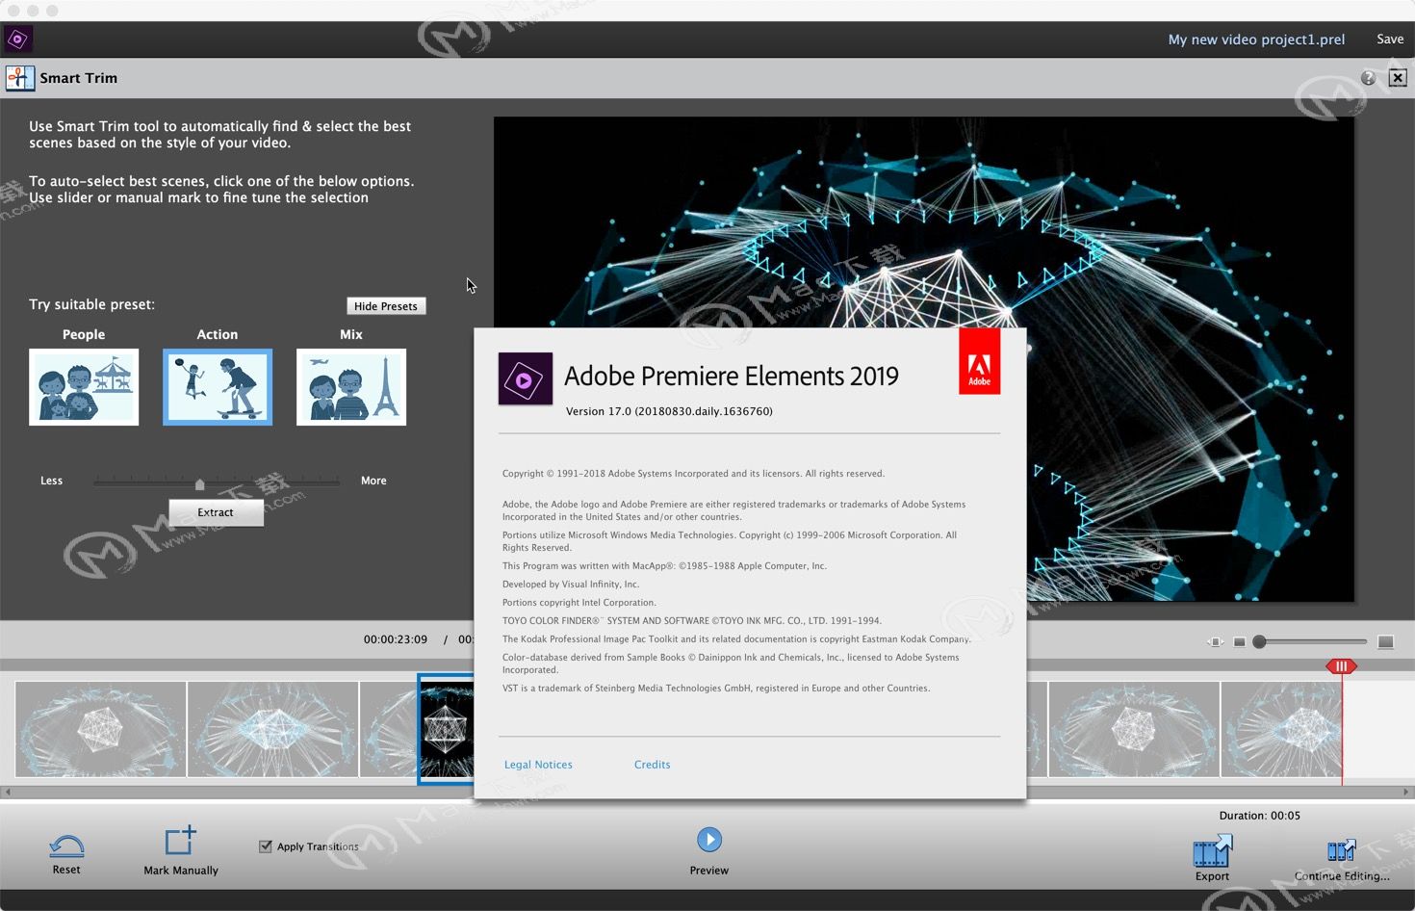This screenshot has width=1415, height=911.
Task: Click the Continue Editing icon
Action: 1341,850
